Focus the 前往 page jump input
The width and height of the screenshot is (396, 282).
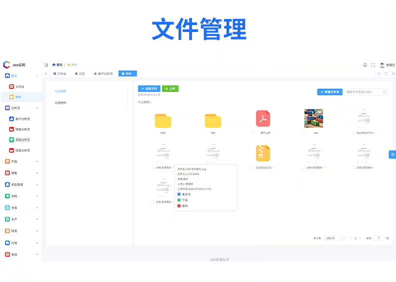pos(378,238)
